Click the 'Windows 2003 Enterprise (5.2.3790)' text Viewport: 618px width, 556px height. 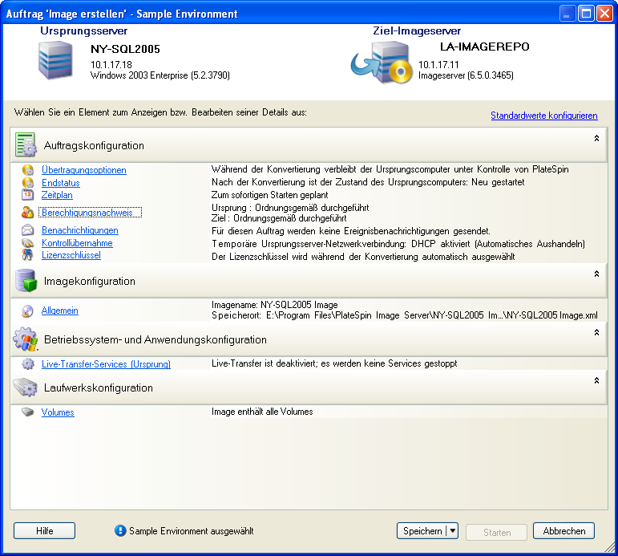point(160,75)
